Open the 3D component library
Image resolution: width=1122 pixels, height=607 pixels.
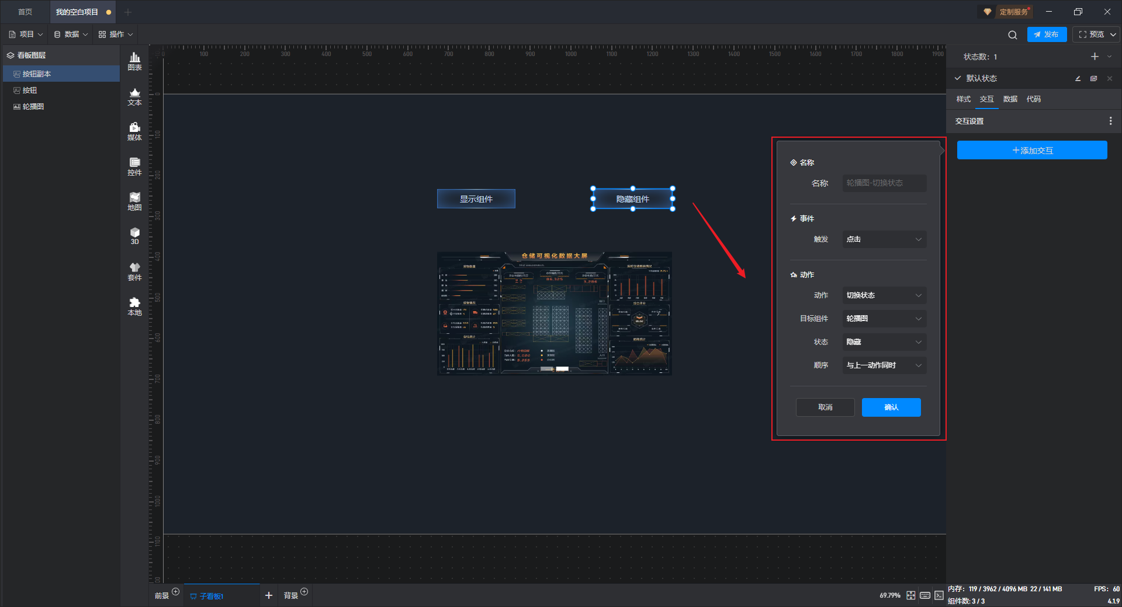pos(134,236)
